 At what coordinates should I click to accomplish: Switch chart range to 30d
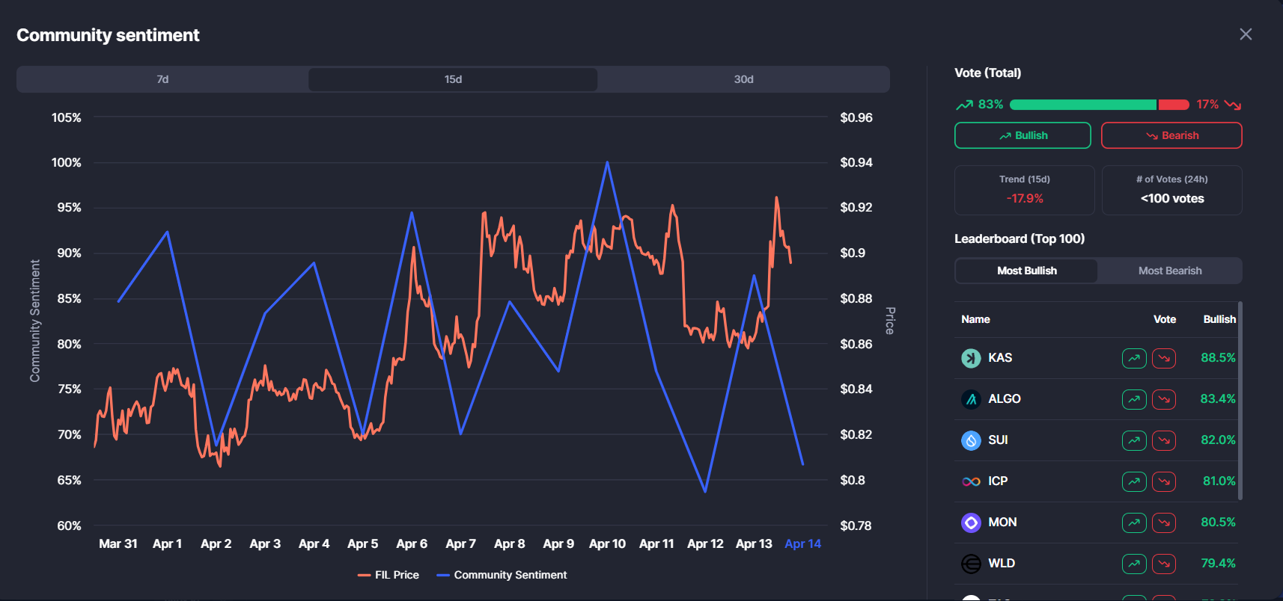[x=743, y=79]
